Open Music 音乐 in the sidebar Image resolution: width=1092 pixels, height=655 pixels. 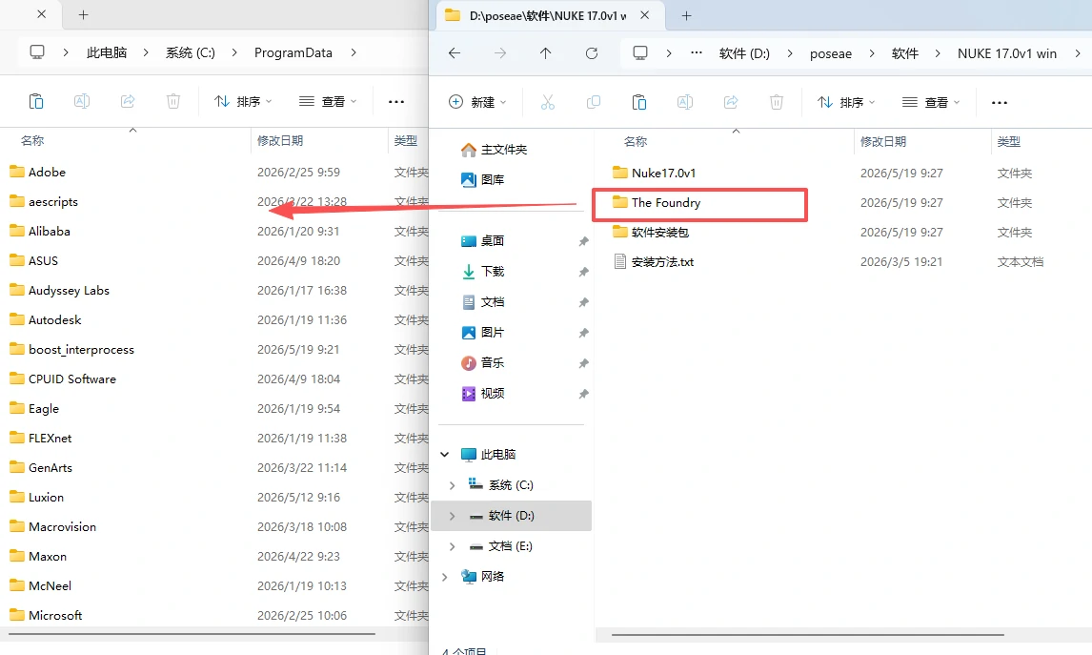tap(482, 363)
